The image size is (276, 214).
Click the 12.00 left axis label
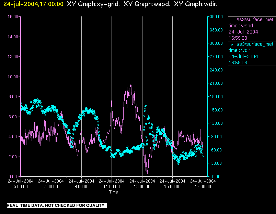(x=13, y=57)
